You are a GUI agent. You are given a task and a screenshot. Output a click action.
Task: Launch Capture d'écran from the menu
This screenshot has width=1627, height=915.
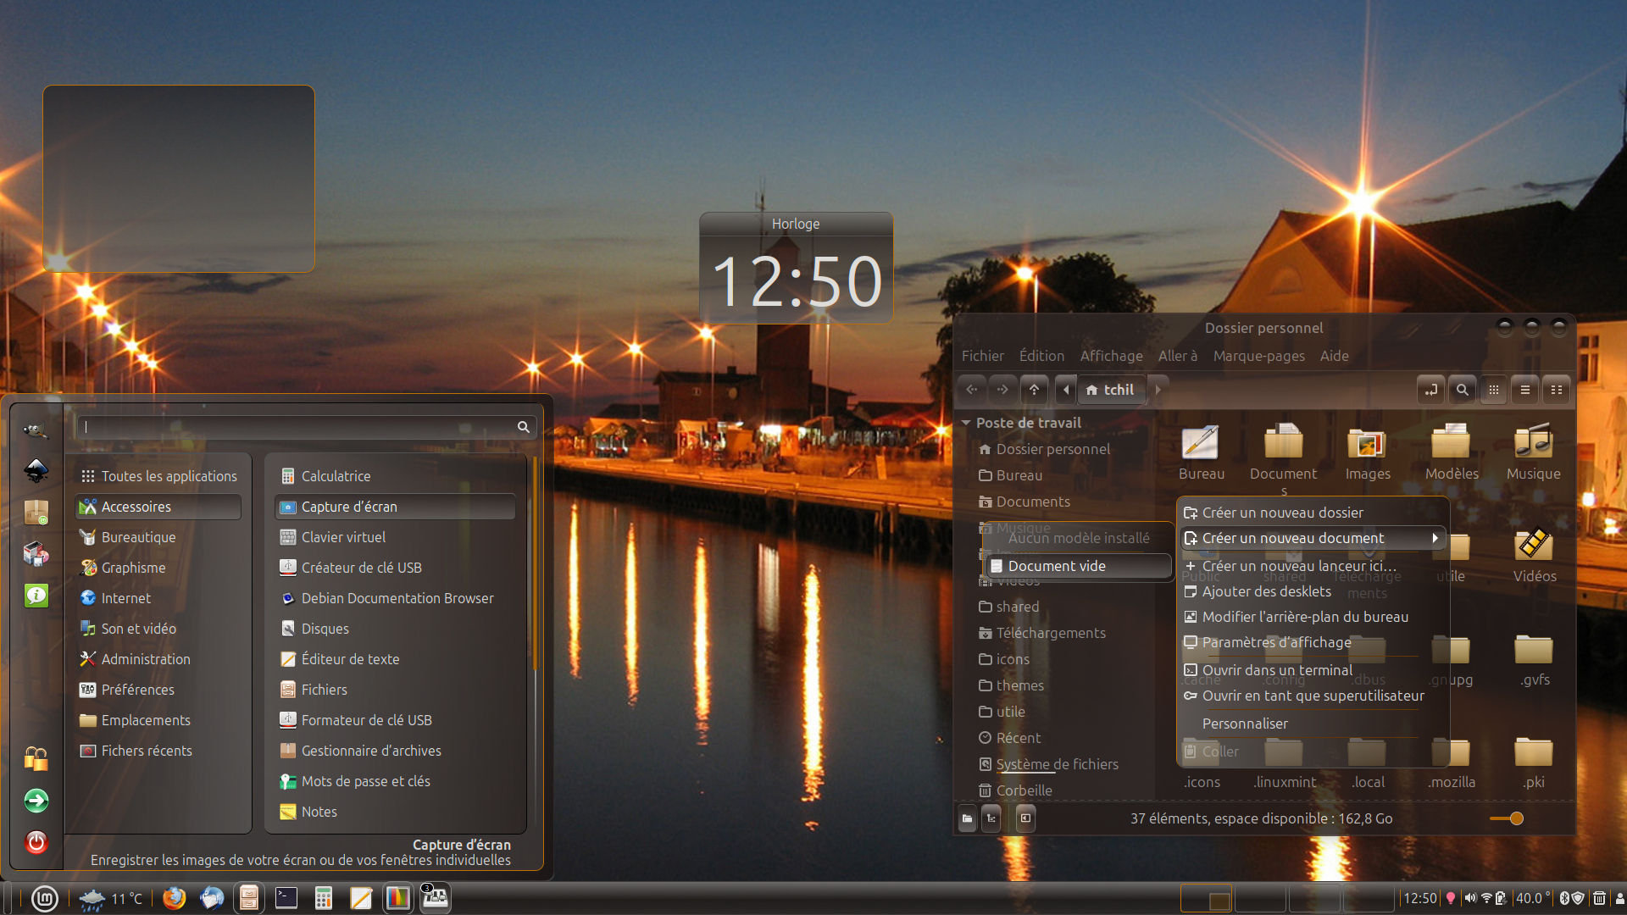point(396,507)
